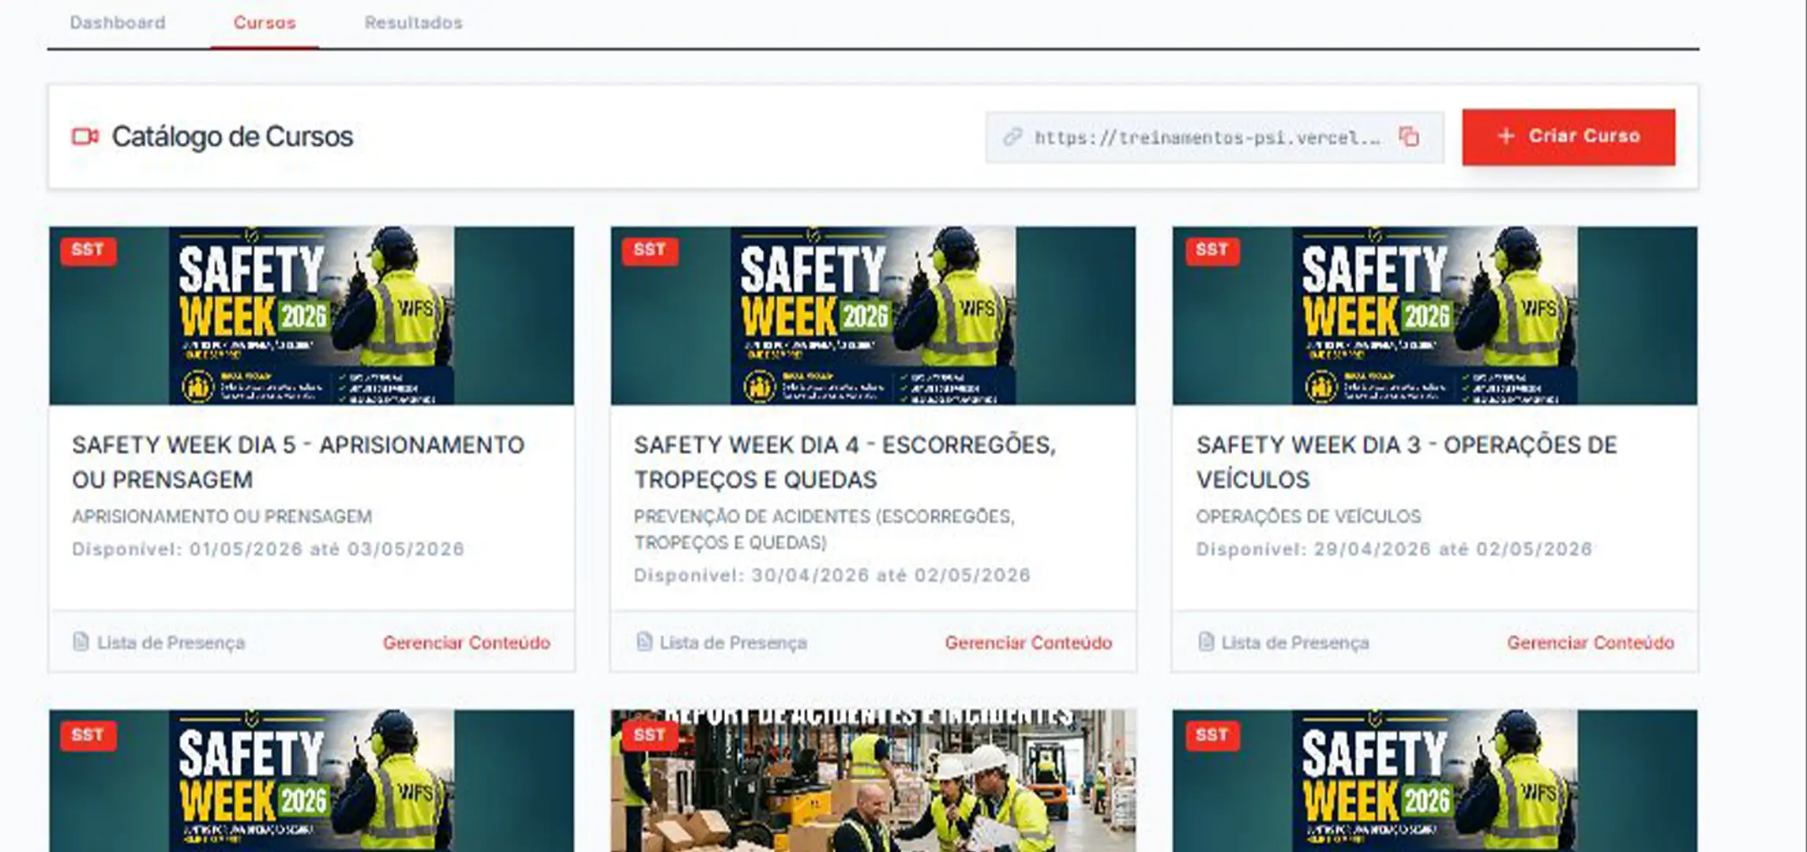Select the Cursos tab
Image resolution: width=1807 pixels, height=852 pixels.
coord(265,23)
